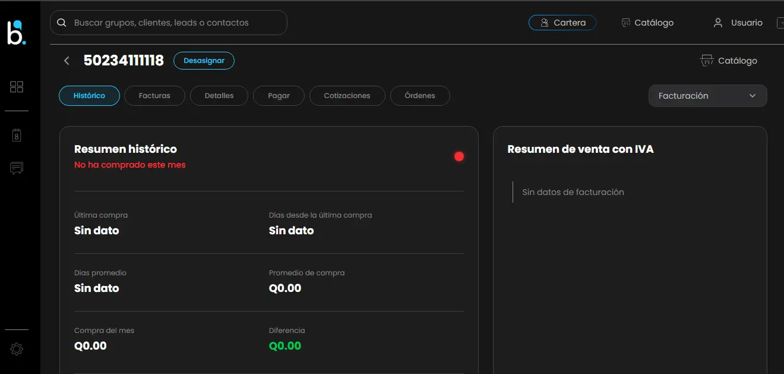Go back with the left arrow
The height and width of the screenshot is (374, 784).
coord(67,61)
